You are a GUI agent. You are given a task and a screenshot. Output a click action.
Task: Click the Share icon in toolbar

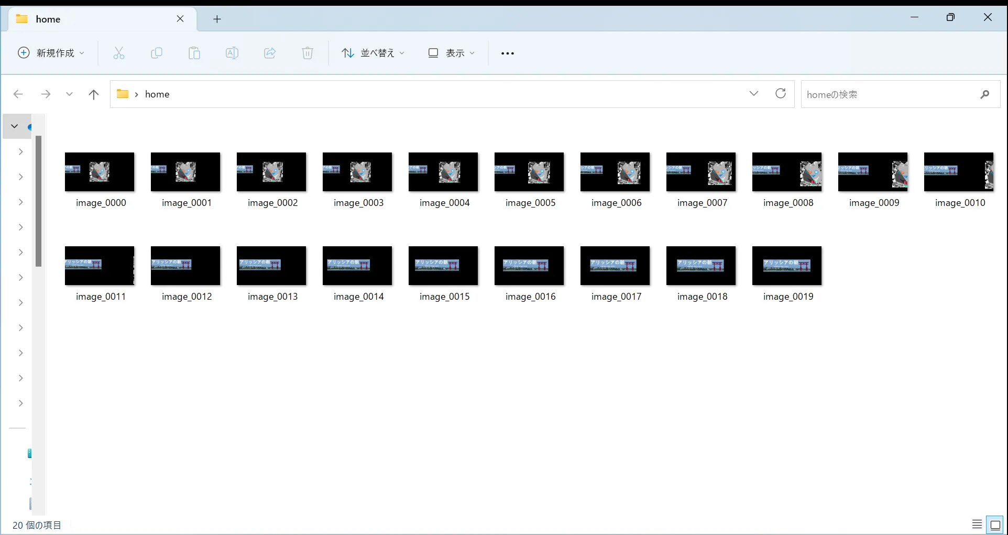pos(270,53)
